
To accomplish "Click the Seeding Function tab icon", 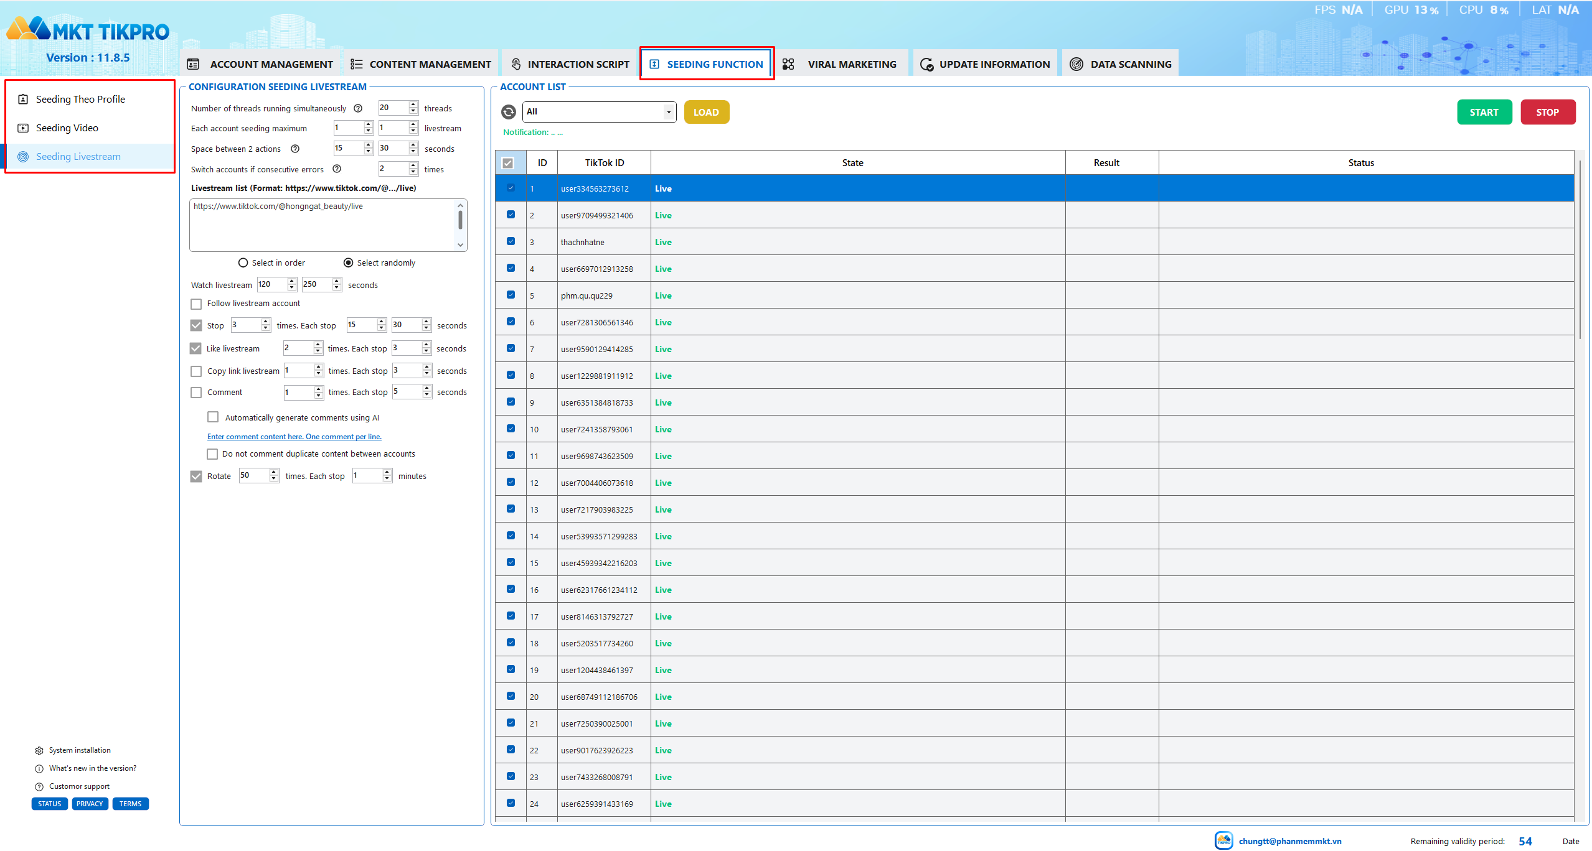I will (x=654, y=64).
